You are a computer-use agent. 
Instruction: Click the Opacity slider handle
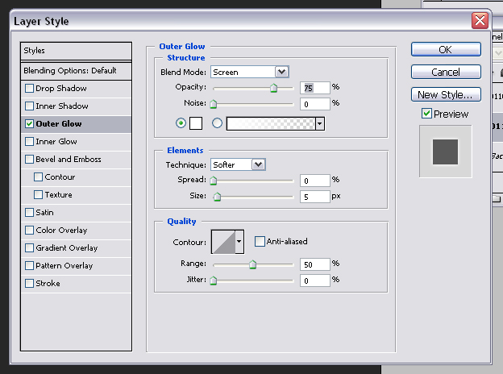(273, 88)
